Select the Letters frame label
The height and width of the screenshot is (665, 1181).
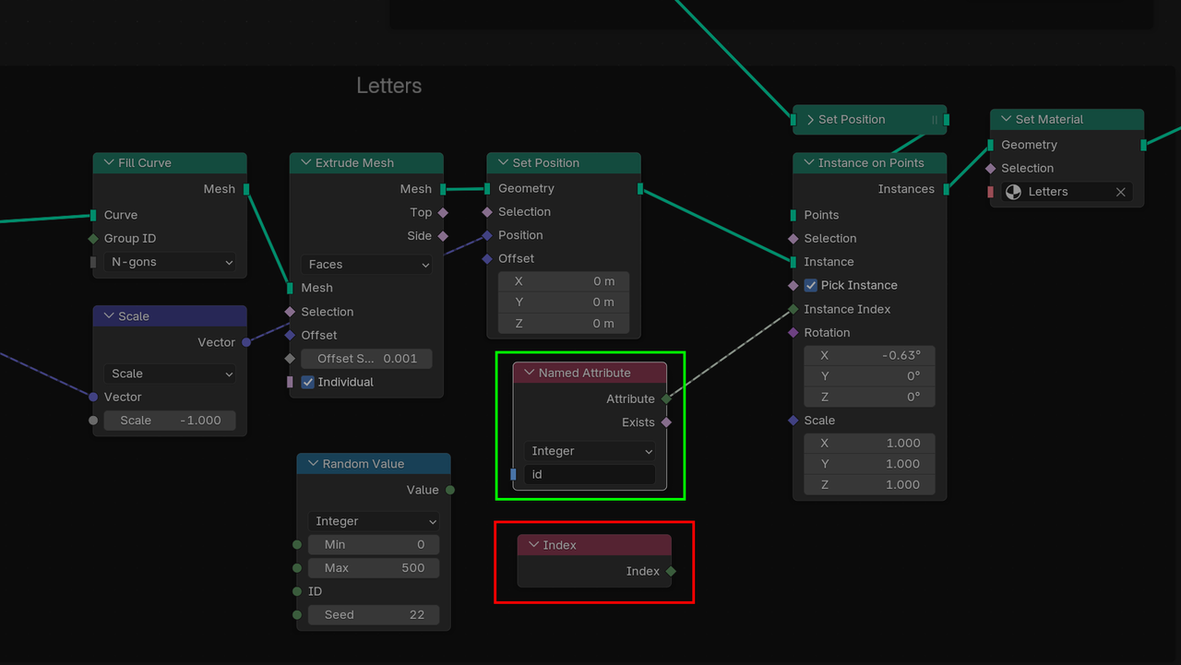389,86
